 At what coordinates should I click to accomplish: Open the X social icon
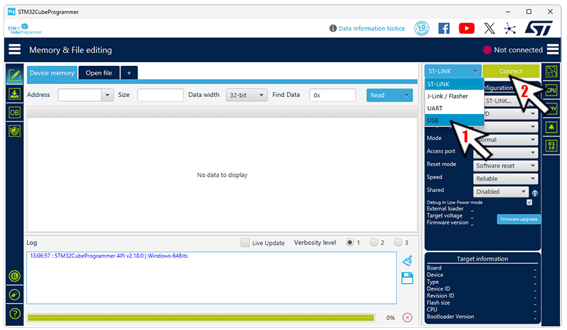[489, 28]
